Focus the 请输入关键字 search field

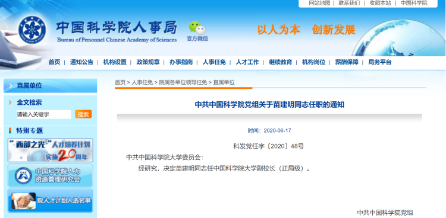pos(44,114)
